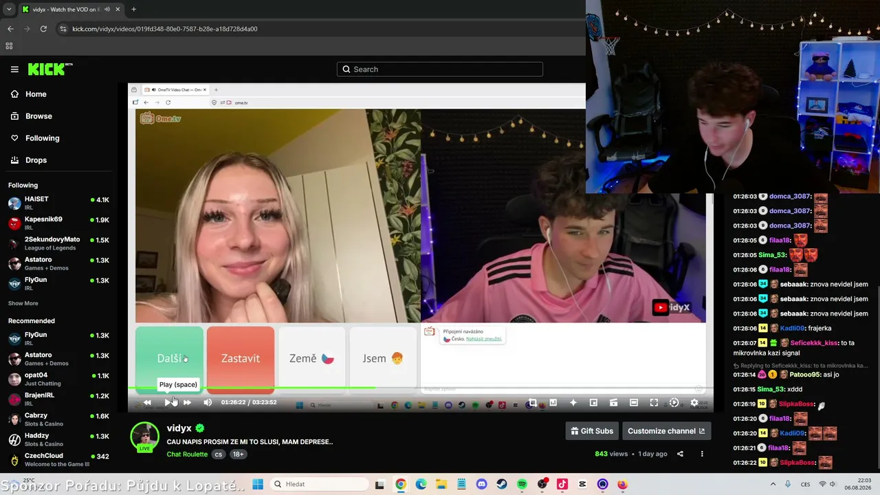Open the 2SekundovyMato channel
This screenshot has width=880, height=495.
tap(59, 243)
